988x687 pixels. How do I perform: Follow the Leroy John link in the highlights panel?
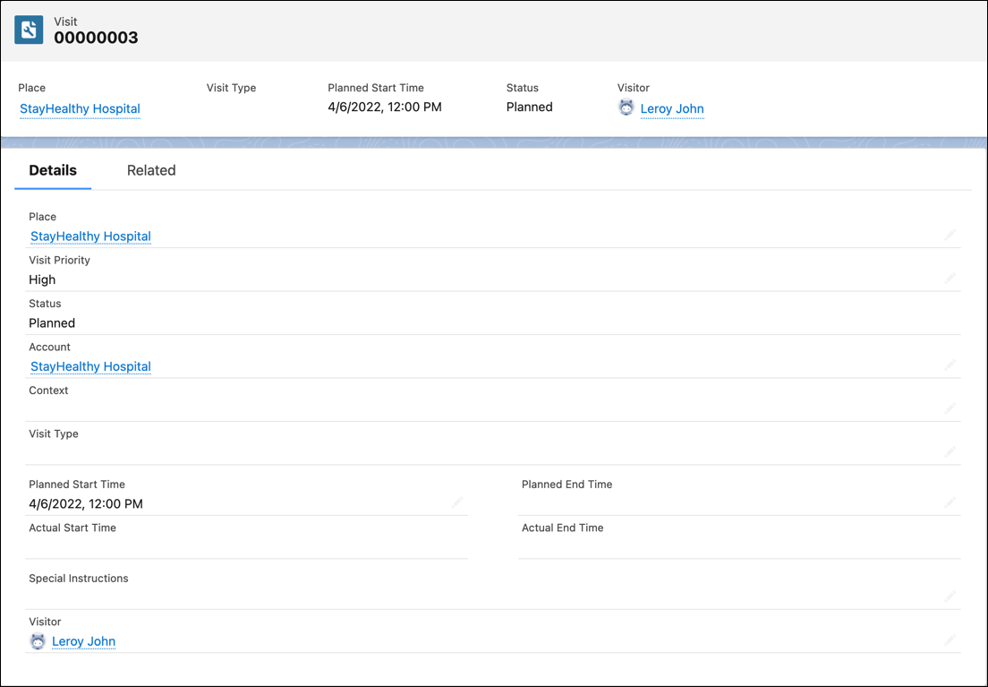pyautogui.click(x=672, y=108)
